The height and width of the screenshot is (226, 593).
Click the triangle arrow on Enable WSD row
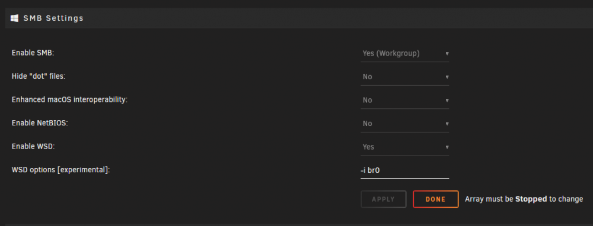pyautogui.click(x=447, y=147)
